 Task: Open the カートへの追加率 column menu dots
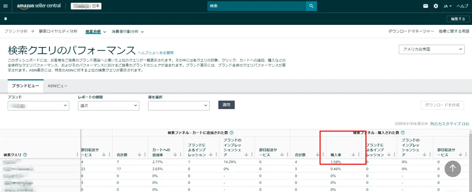pos(181,154)
